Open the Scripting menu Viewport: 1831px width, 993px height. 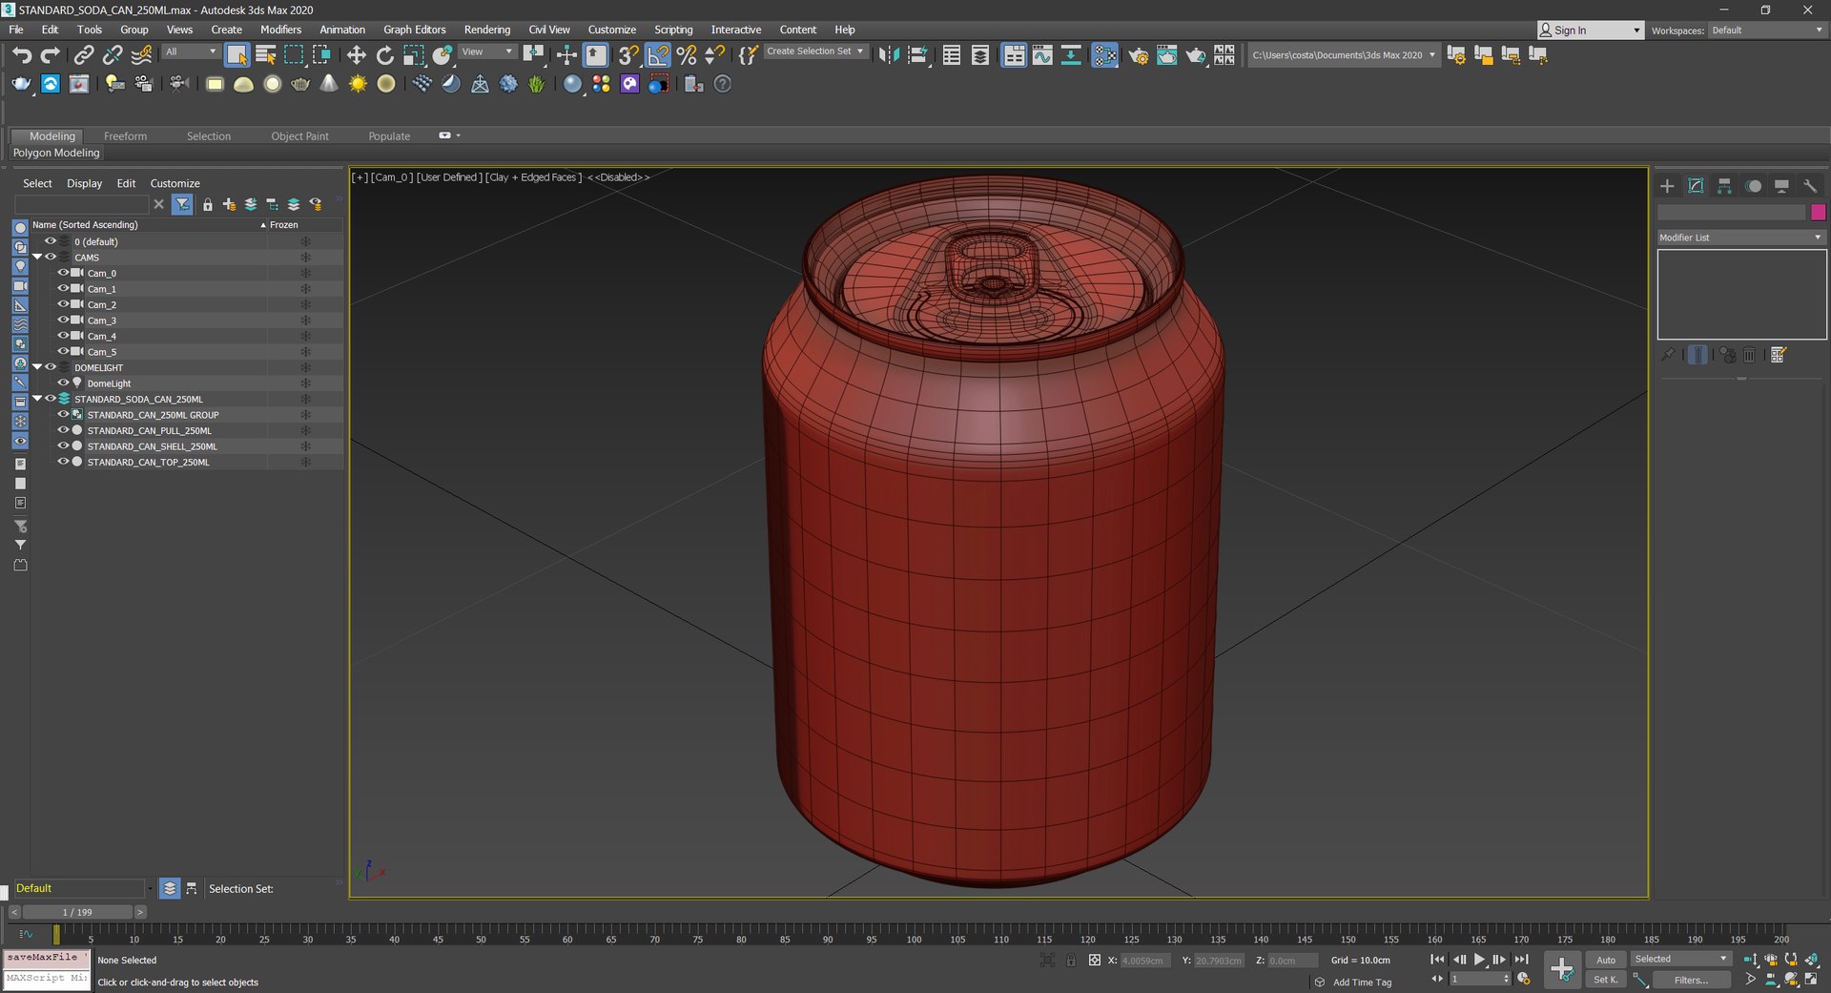673,30
